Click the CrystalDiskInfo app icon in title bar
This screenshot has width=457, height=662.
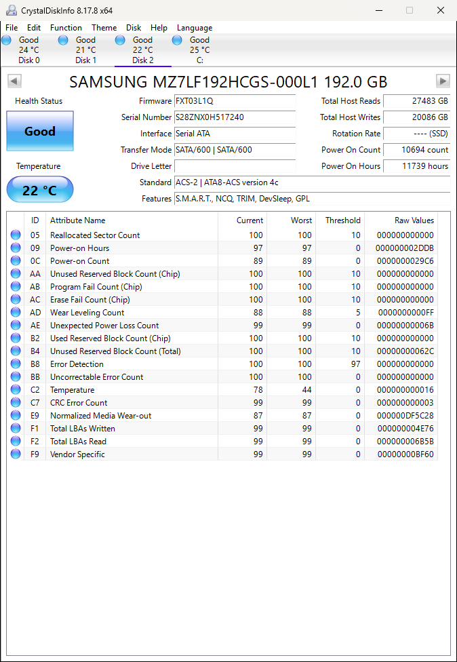11,10
